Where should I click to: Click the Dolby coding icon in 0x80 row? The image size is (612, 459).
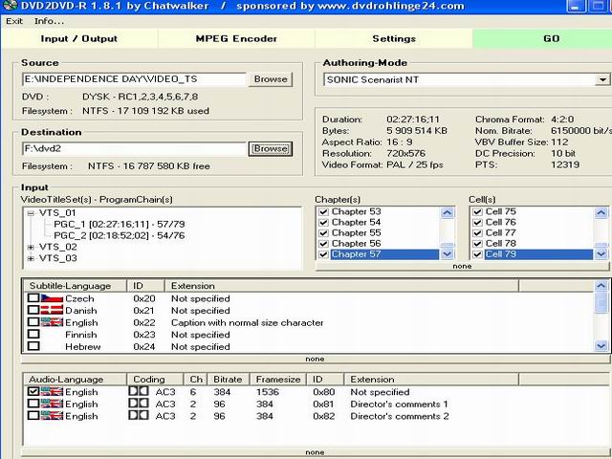[139, 391]
